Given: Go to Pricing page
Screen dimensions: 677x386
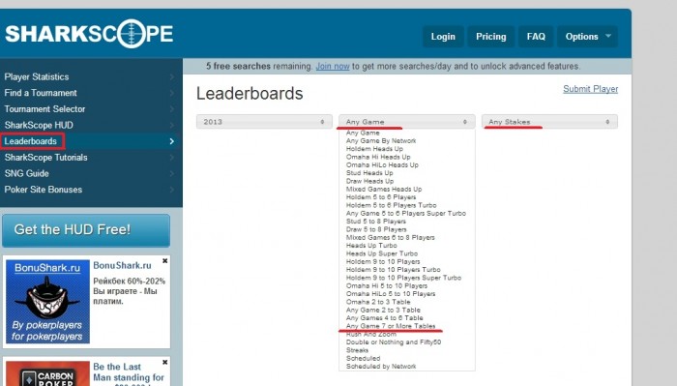Looking at the screenshot, I should 491,37.
